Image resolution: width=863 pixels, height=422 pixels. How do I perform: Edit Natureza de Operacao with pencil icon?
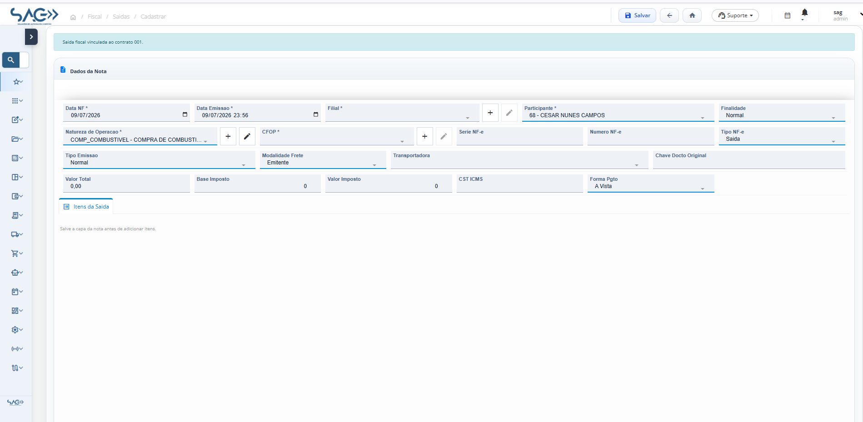tap(247, 136)
